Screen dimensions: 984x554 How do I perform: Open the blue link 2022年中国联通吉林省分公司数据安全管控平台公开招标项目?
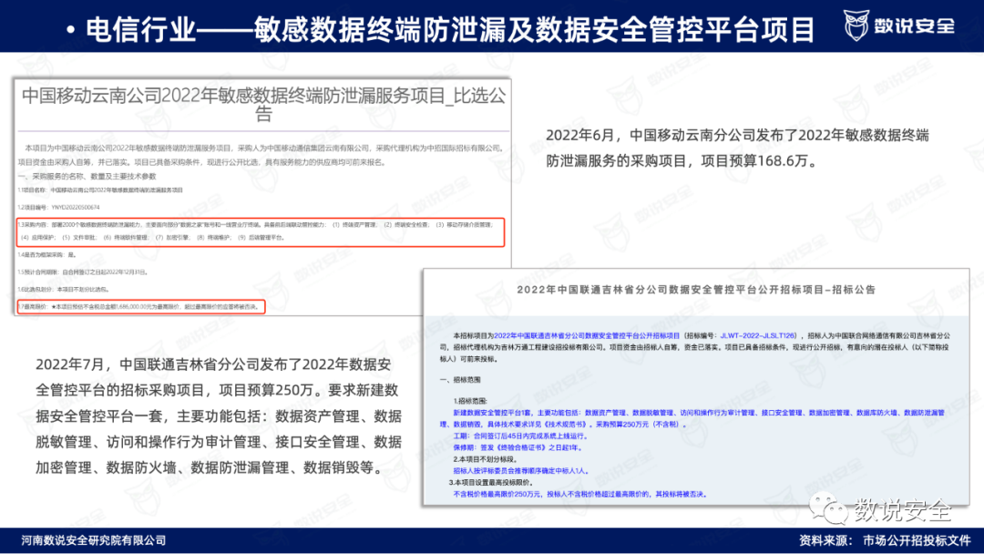coord(587,335)
